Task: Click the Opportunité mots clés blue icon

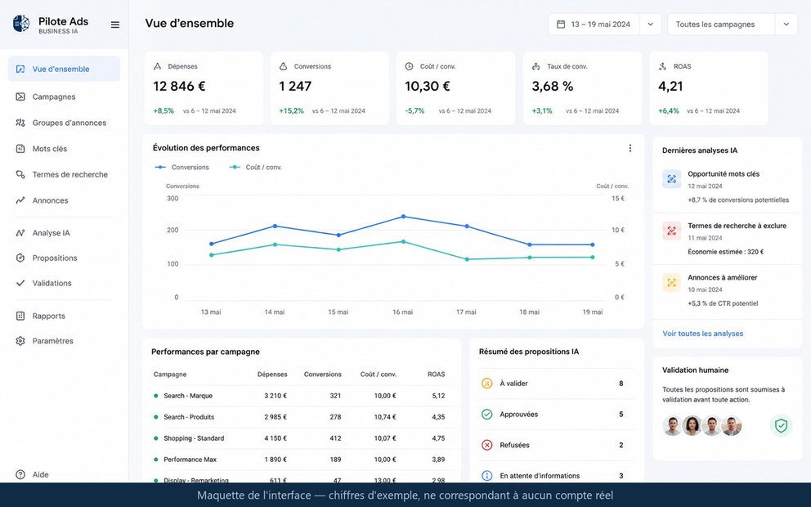Action: [x=671, y=179]
